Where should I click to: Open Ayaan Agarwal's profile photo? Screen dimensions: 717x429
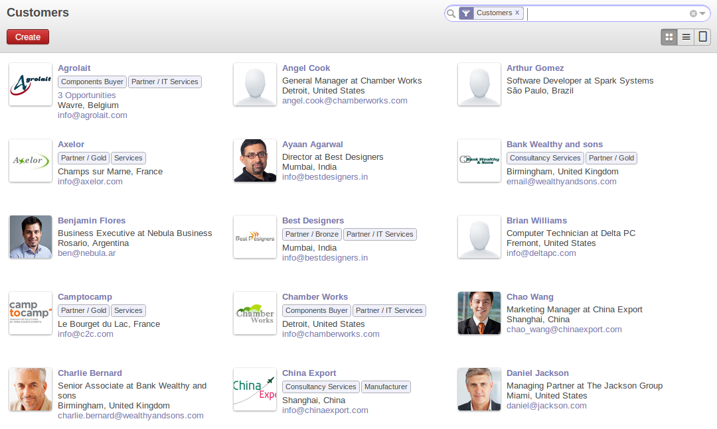(255, 160)
